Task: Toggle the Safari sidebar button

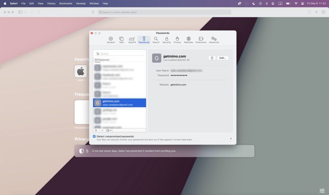Action: click(x=20, y=12)
